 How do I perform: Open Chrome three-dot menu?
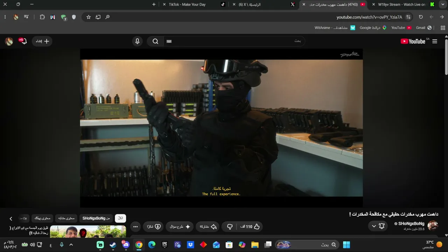[5, 17]
